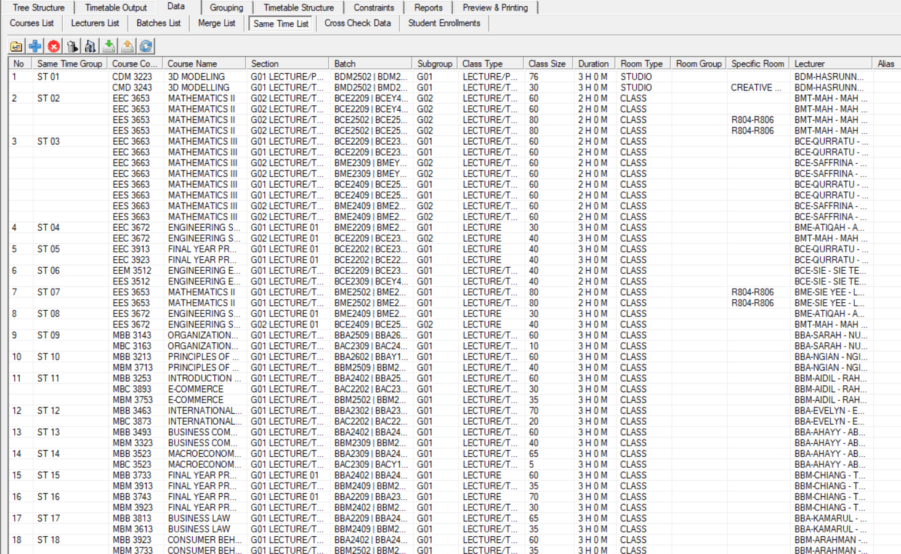The height and width of the screenshot is (554, 901).
Task: Click the blue plus add icon
Action: [35, 46]
